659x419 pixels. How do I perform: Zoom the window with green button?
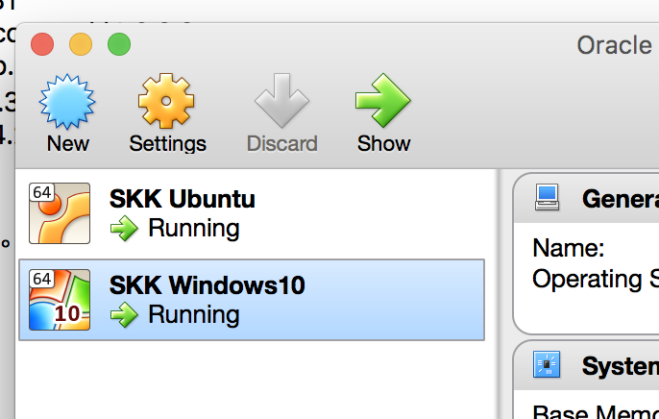click(119, 44)
